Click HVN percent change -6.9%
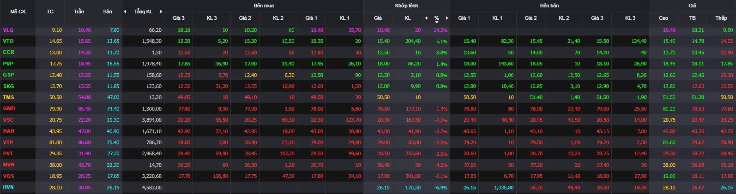Image resolution: width=736 pixels, height=194 pixels. [x=441, y=188]
